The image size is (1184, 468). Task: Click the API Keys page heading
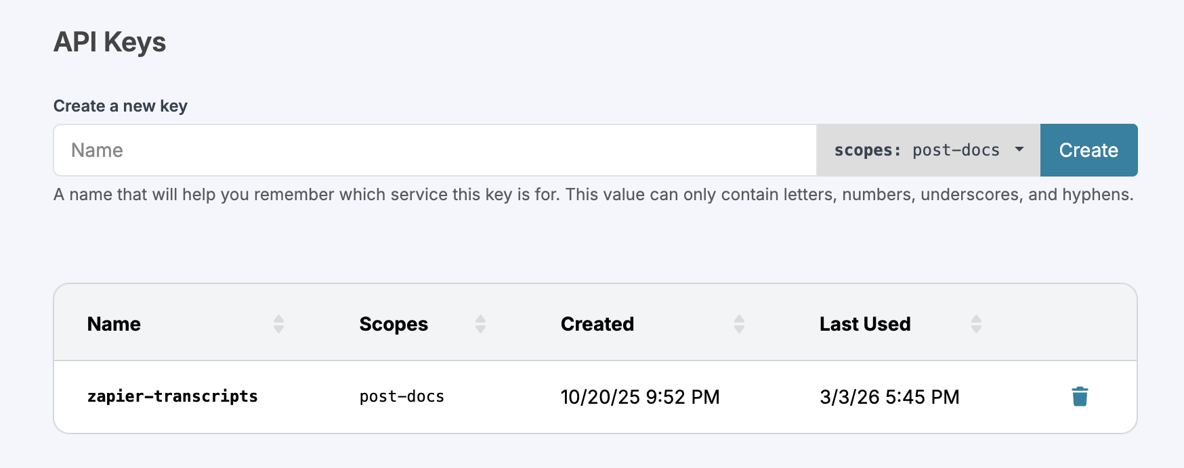pos(110,42)
